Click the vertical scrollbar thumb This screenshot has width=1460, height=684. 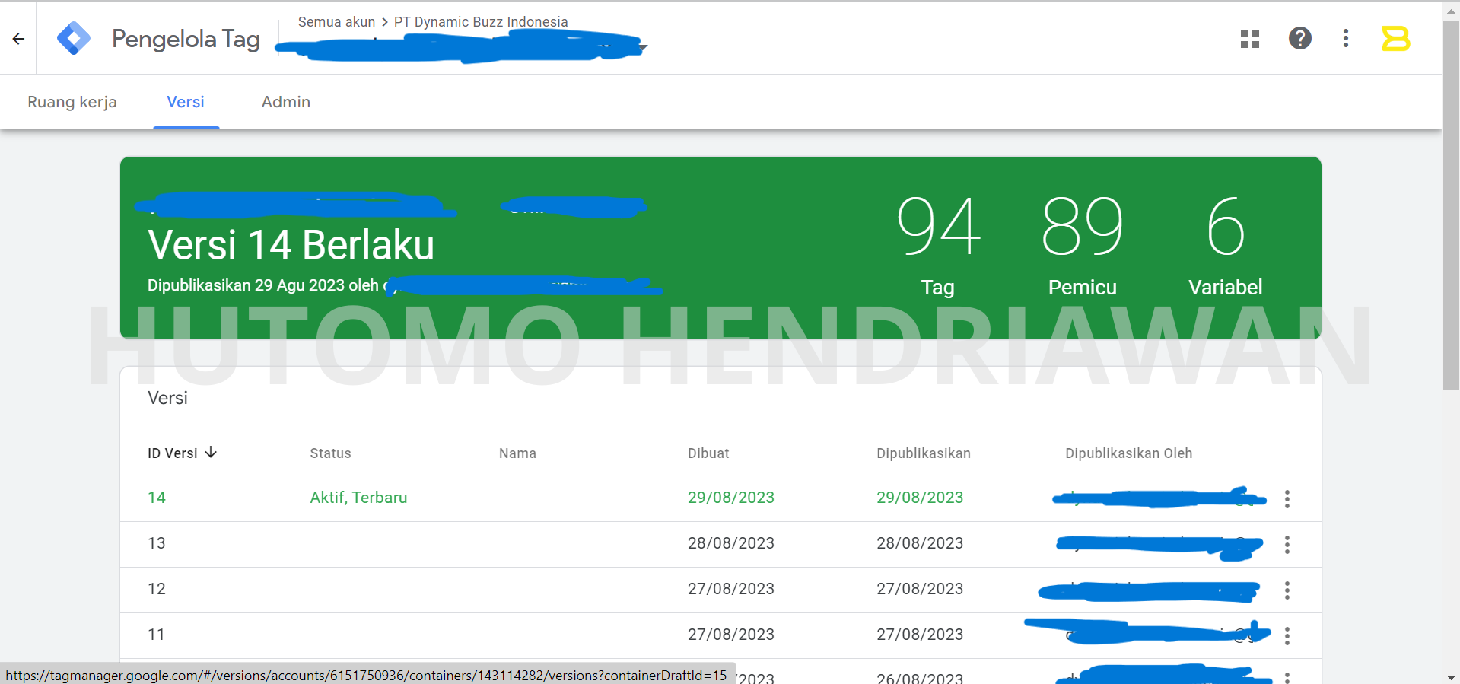click(x=1451, y=205)
